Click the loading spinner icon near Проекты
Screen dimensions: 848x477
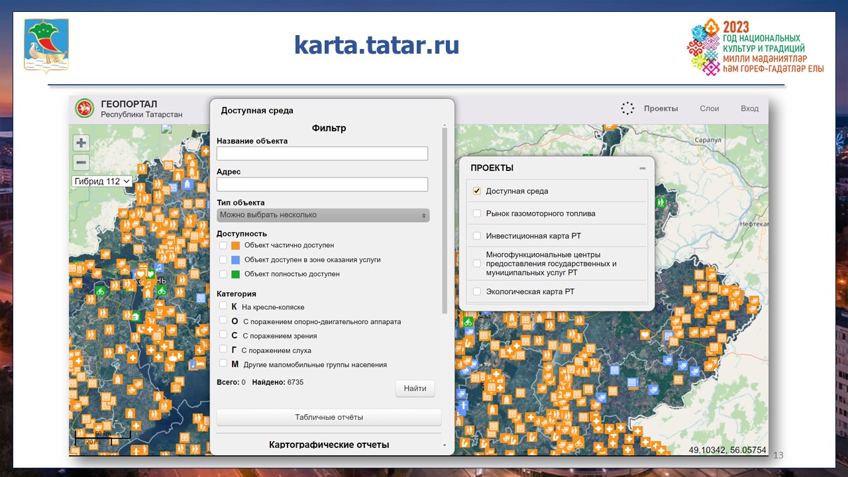click(627, 109)
